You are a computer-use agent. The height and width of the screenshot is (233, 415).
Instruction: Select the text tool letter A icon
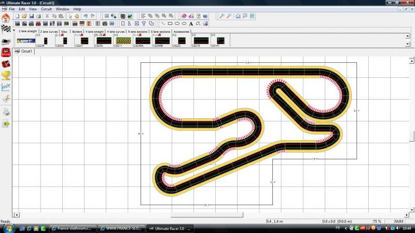[x=191, y=23]
